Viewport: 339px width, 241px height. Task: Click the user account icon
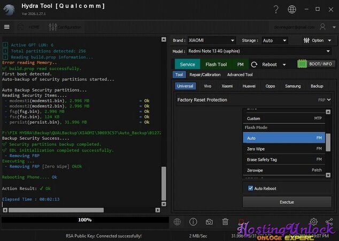[322, 27]
